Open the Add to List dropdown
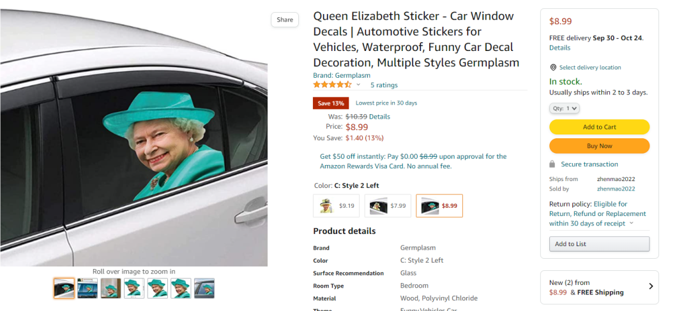 (599, 244)
